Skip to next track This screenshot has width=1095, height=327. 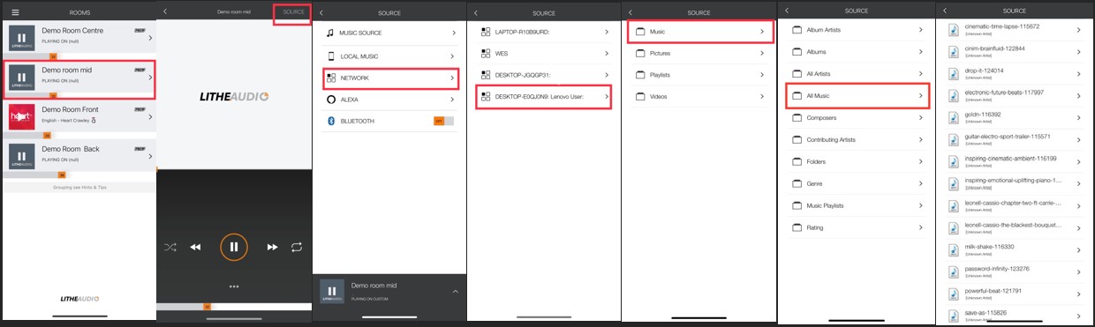(272, 248)
